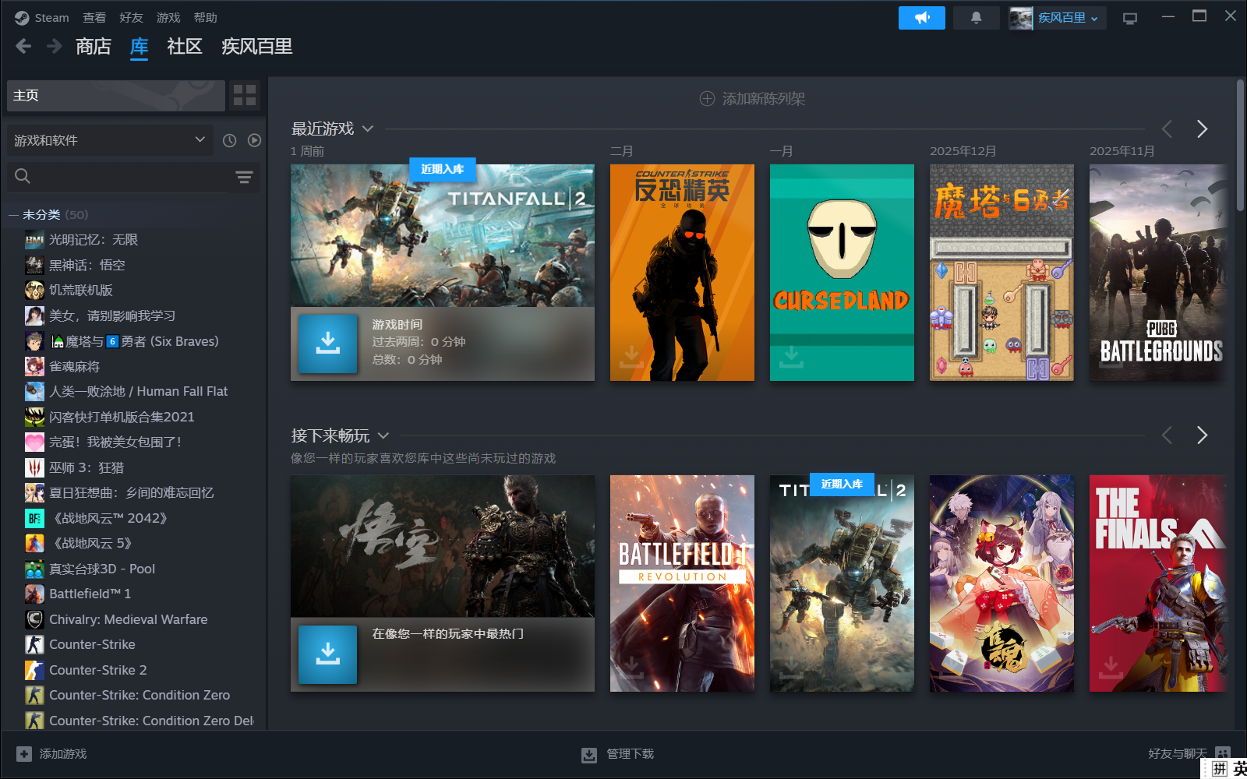Go to the 社区 tab
Image resolution: width=1247 pixels, height=779 pixels.
[185, 47]
